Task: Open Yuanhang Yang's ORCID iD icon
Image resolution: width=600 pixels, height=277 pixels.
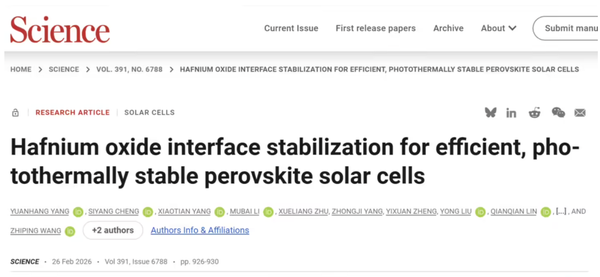Action: 78,212
